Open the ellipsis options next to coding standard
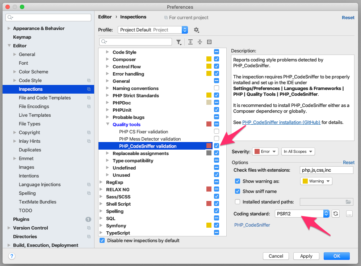 click(x=349, y=214)
